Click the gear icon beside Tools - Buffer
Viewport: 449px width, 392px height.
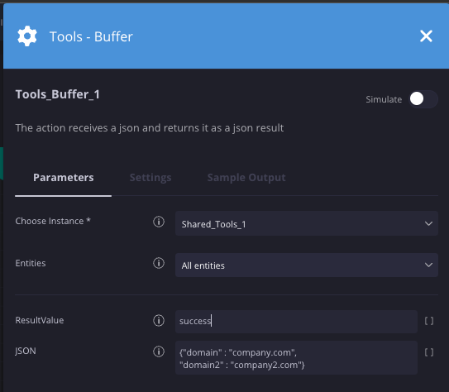(27, 36)
